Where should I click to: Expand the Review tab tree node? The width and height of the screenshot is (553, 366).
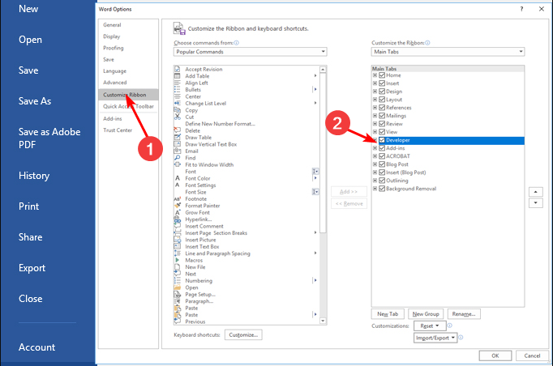tap(375, 124)
